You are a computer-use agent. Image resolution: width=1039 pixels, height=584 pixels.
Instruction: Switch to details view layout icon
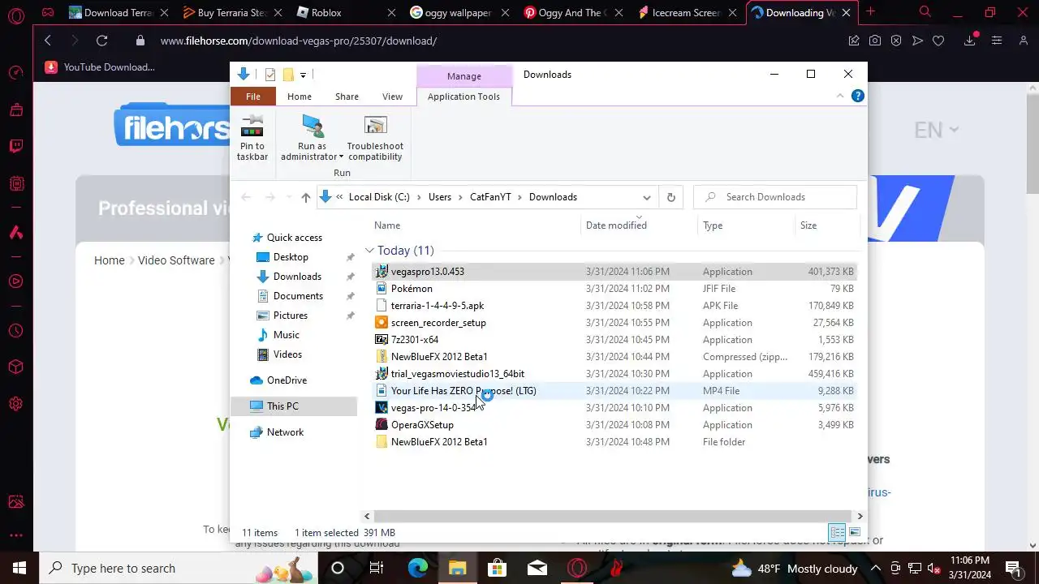[837, 533]
